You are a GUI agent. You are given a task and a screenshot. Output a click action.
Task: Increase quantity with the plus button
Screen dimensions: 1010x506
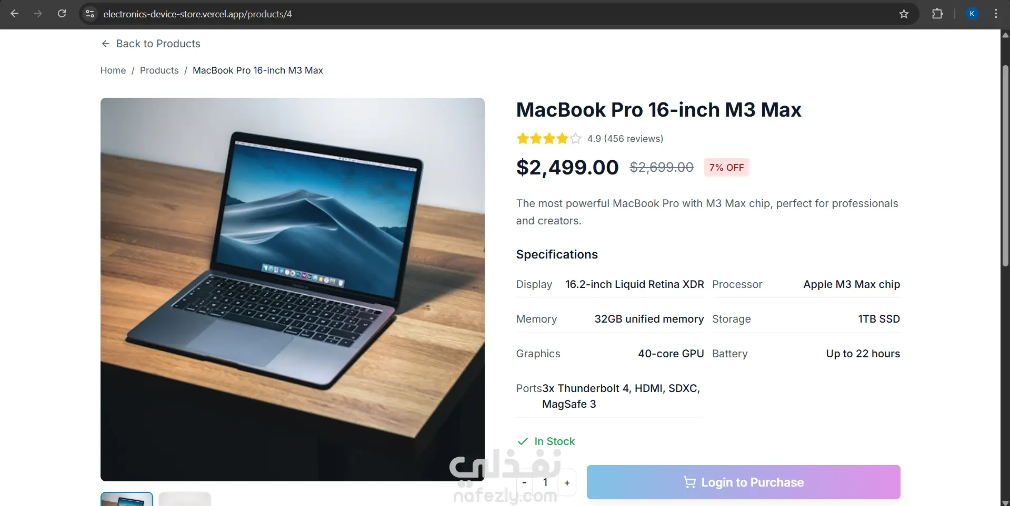tap(567, 483)
